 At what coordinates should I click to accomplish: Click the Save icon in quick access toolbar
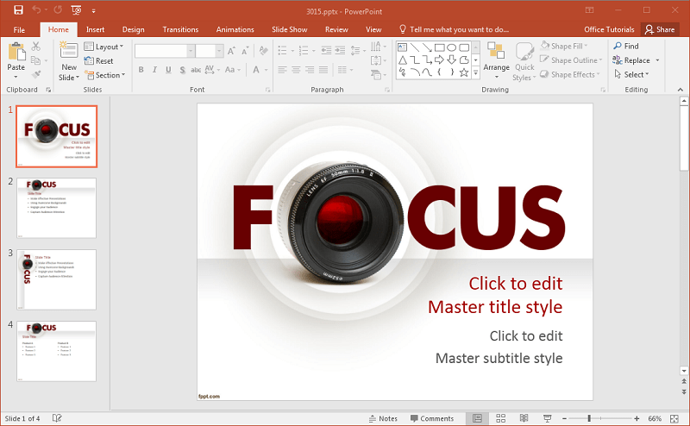[x=18, y=9]
